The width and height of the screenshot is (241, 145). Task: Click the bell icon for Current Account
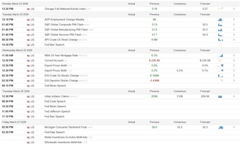coord(234,60)
